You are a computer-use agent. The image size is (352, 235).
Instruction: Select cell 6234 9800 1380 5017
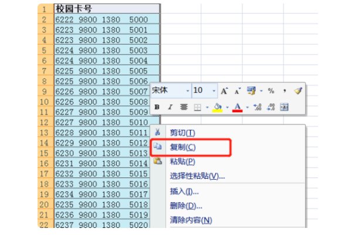coord(102,194)
